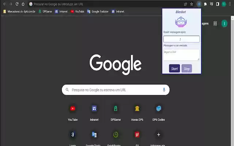Open the media control playlist icon
Viewport: 234px width, 146px height.
[211, 4]
